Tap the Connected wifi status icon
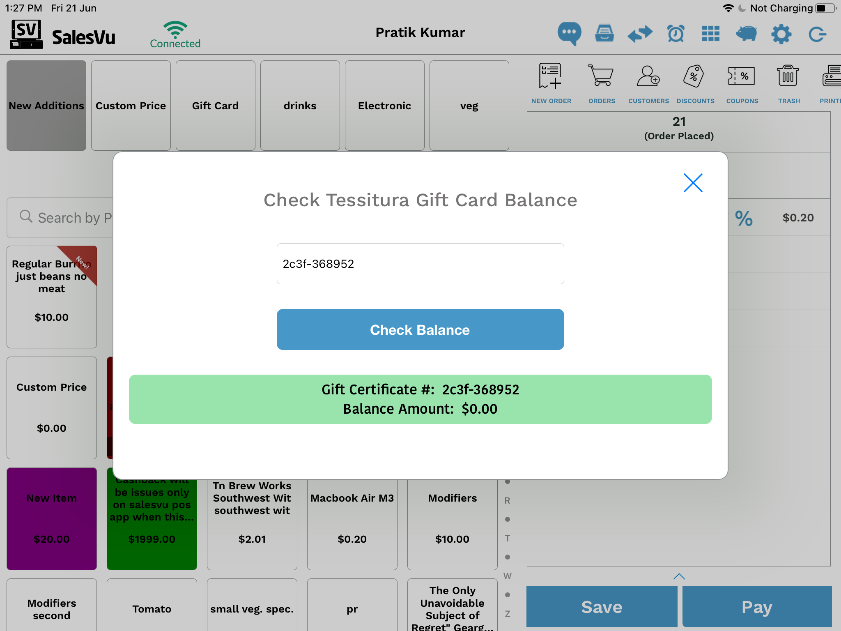Image resolution: width=841 pixels, height=631 pixels. 175,35
